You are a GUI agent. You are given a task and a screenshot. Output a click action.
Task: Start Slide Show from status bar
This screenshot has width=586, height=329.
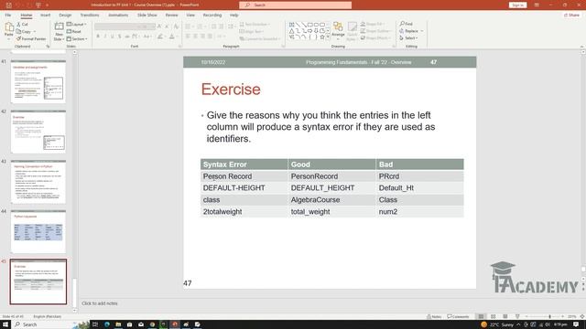517,316
